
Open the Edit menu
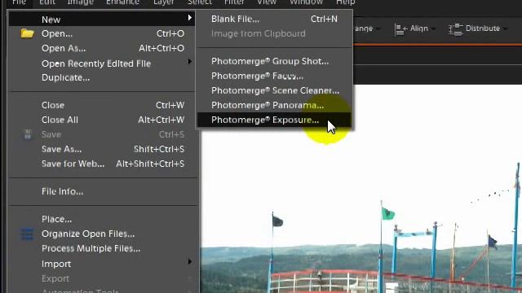pyautogui.click(x=47, y=2)
